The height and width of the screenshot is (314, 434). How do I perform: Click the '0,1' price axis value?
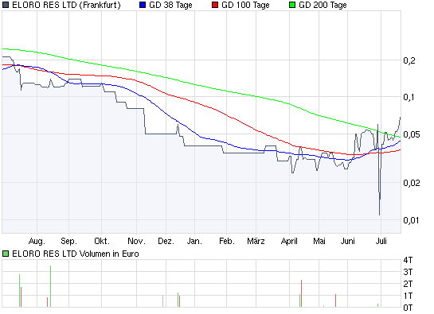point(409,97)
